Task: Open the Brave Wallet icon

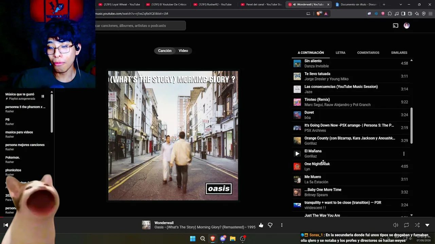Action: (410, 14)
